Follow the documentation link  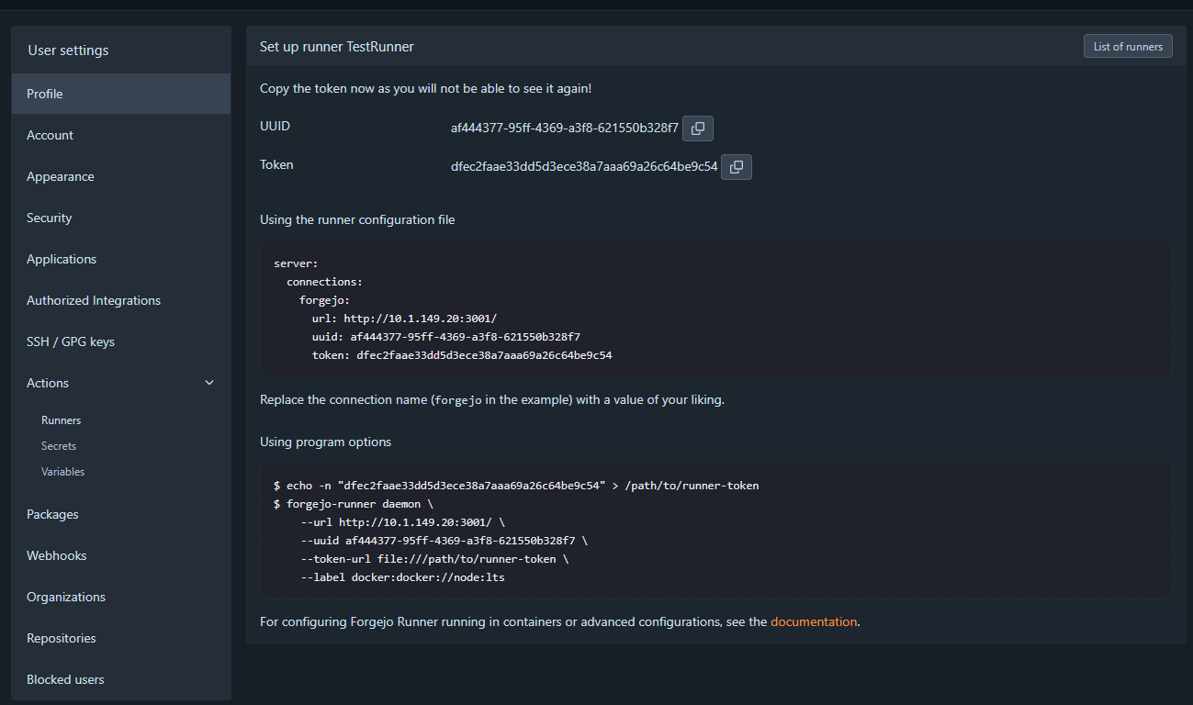point(814,621)
